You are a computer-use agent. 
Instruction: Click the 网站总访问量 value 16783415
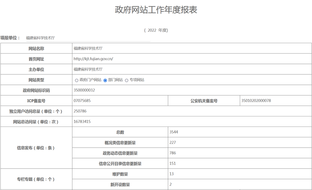(x=82, y=122)
